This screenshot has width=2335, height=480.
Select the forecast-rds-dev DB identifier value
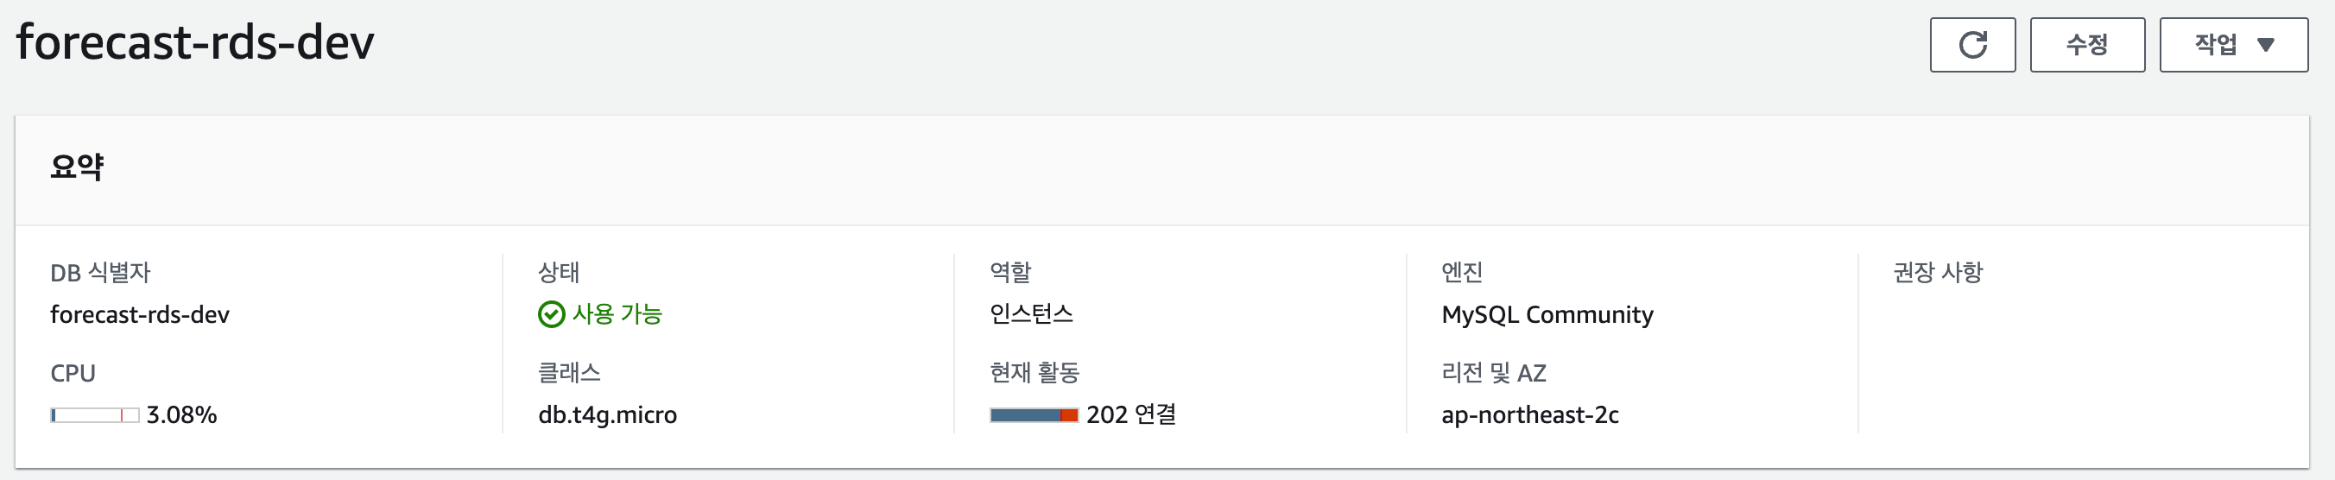(140, 314)
